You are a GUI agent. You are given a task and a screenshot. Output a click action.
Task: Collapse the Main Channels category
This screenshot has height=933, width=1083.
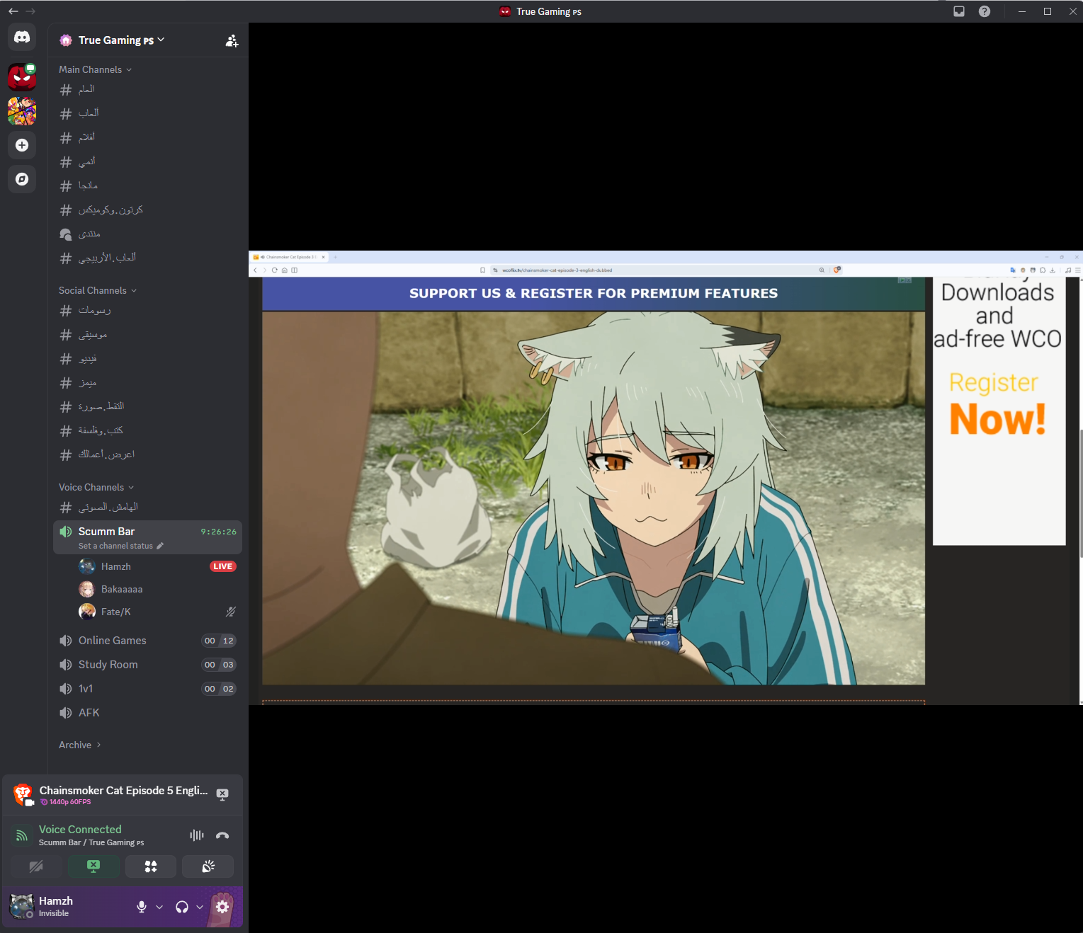pos(95,69)
